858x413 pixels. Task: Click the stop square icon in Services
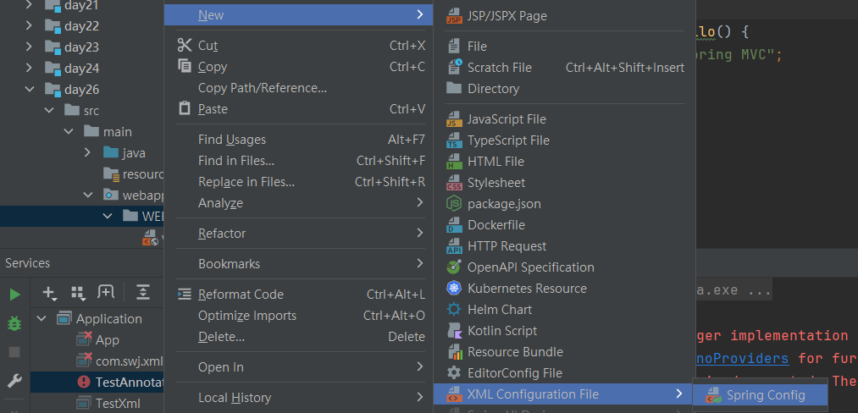click(x=14, y=352)
